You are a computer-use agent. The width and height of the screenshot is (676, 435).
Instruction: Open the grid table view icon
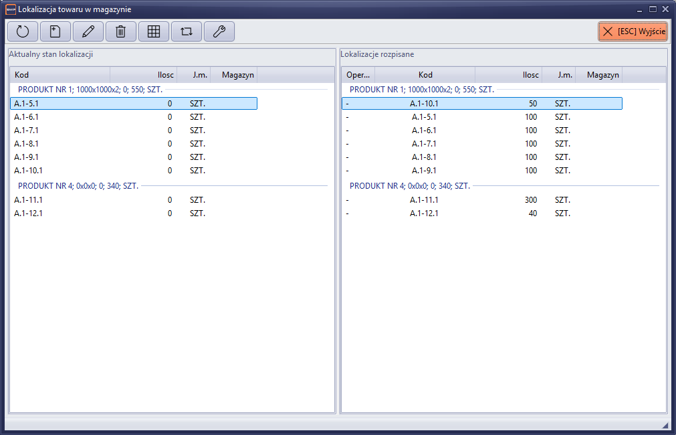[154, 31]
